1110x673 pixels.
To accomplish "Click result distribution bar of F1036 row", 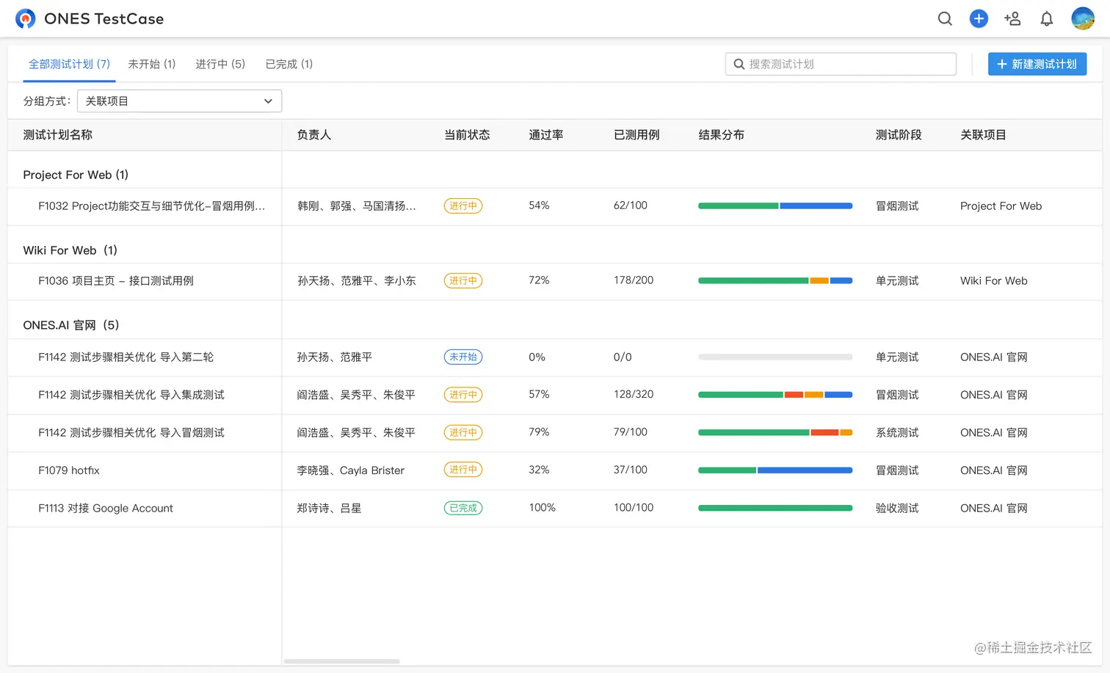I will 775,281.
